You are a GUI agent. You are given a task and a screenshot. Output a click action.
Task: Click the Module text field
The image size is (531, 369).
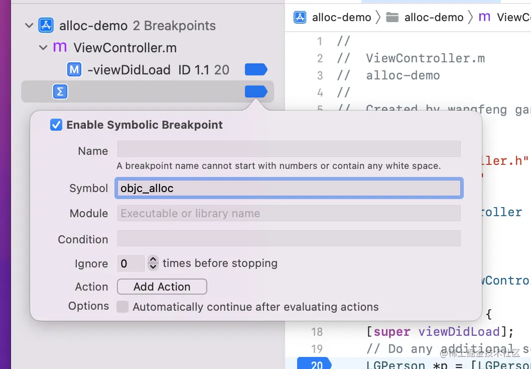(289, 213)
